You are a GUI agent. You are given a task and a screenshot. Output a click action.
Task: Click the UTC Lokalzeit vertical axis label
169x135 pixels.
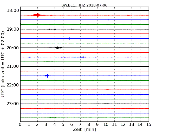click(x=3, y=64)
